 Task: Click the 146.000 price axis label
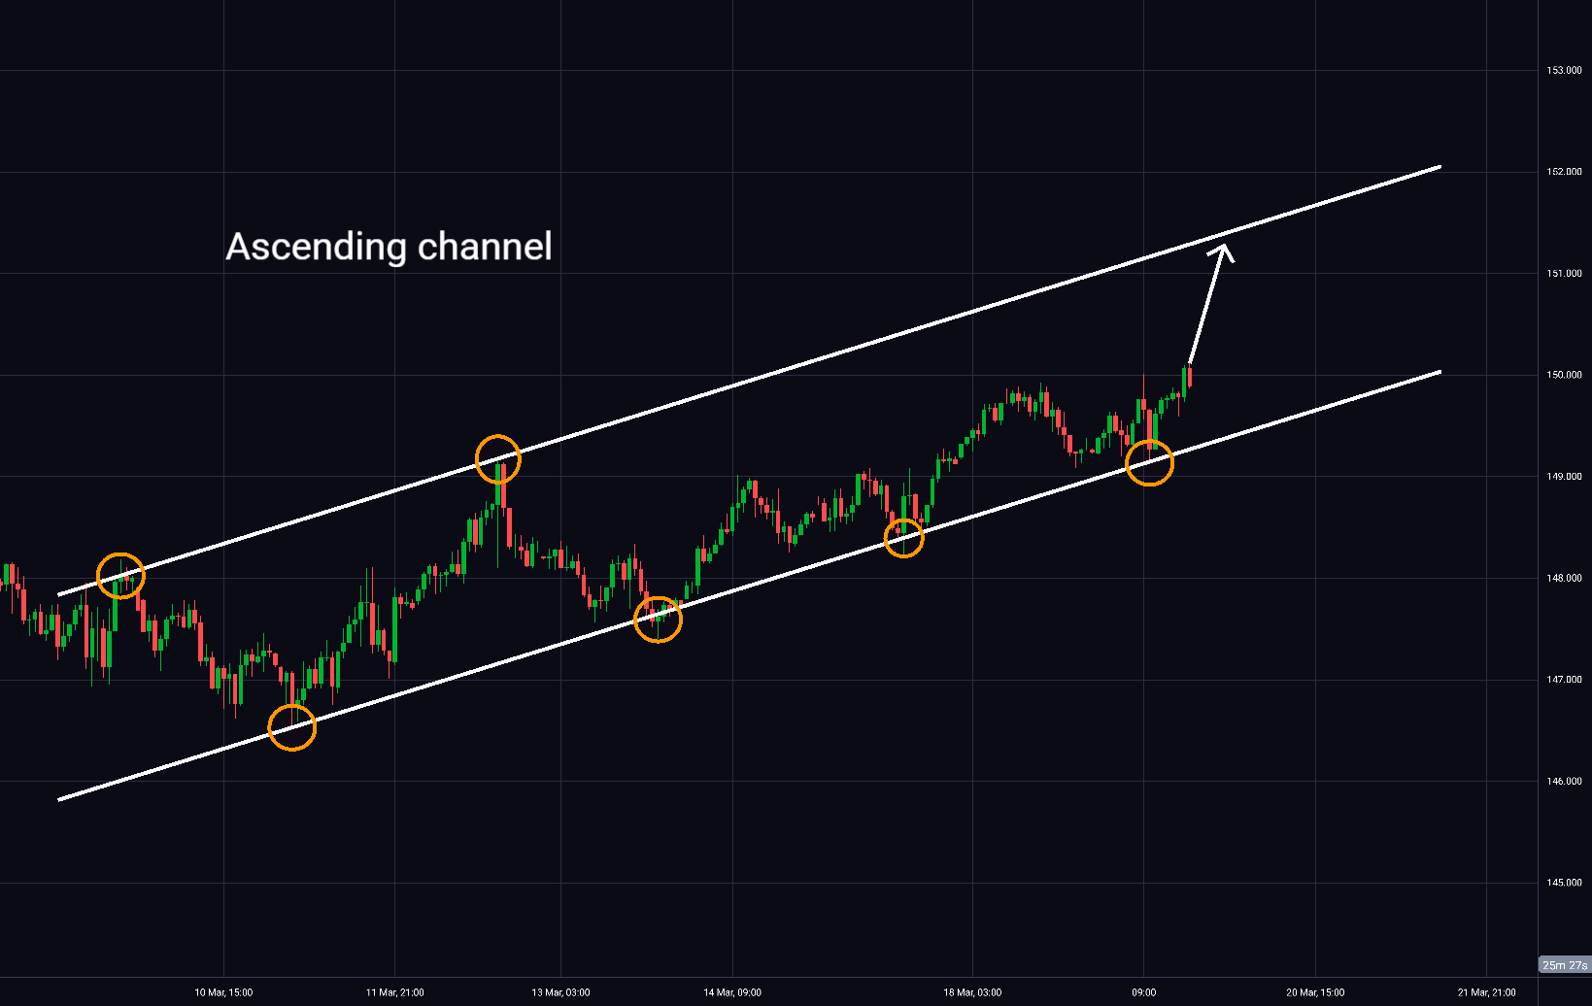[1564, 782]
